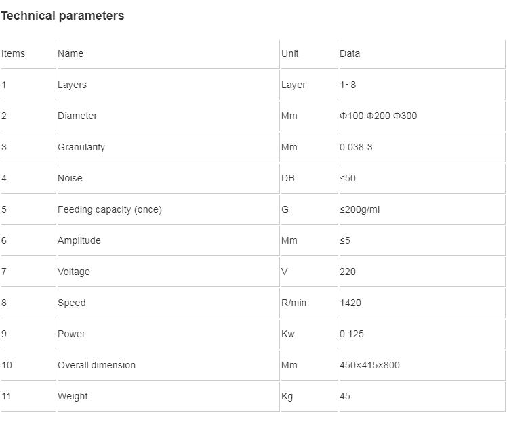Select the Power value 0.125
Screen dimensions: 507x434
352,334
